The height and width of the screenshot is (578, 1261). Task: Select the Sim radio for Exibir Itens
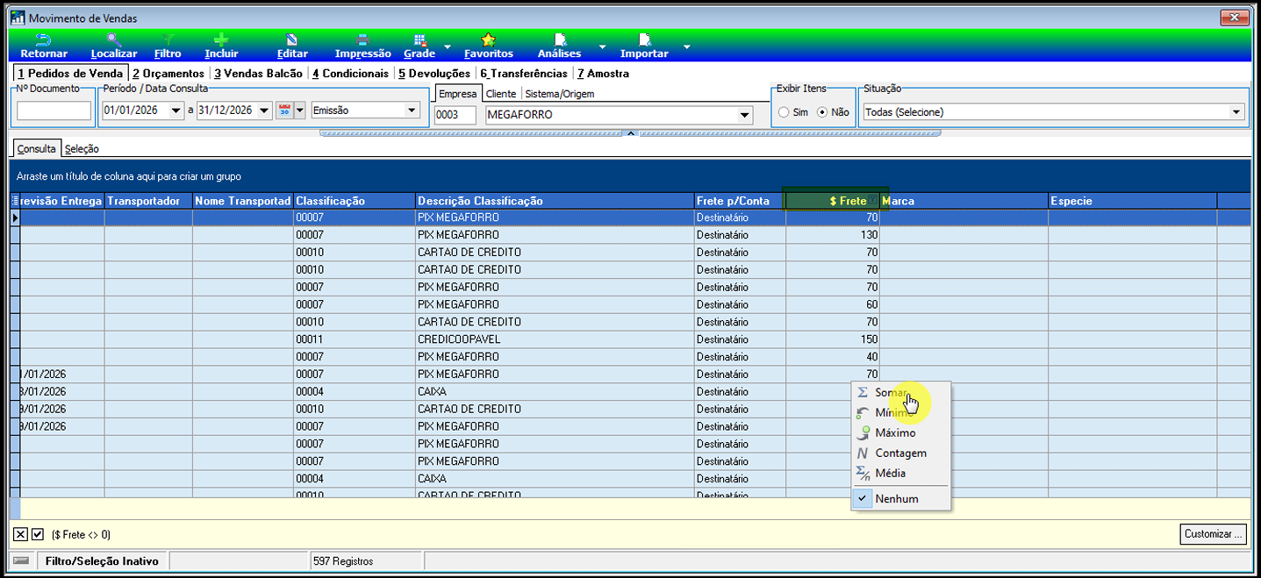point(783,112)
